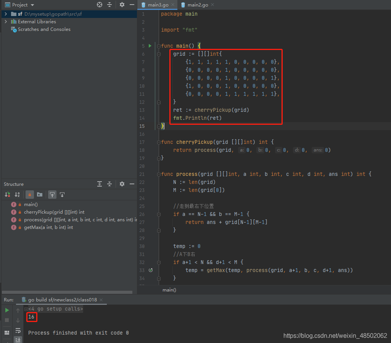Click the cherryPickup(grid) call
Screen dimensions: 391x343
coord(222,110)
